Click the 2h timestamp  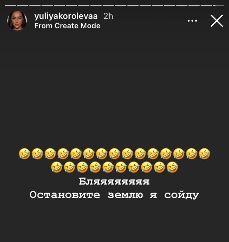(108, 16)
